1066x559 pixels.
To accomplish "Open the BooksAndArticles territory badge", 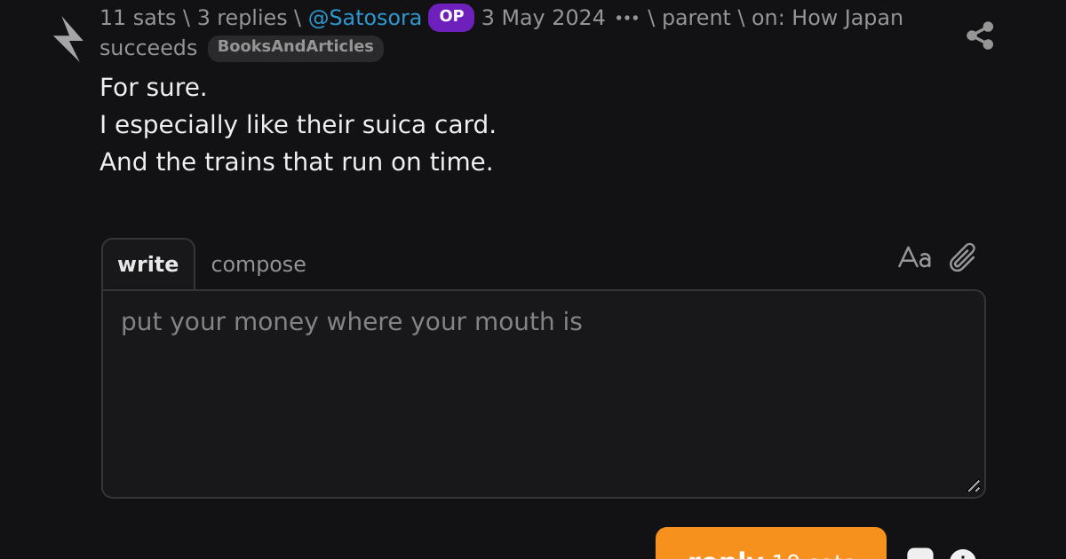I will click(296, 48).
